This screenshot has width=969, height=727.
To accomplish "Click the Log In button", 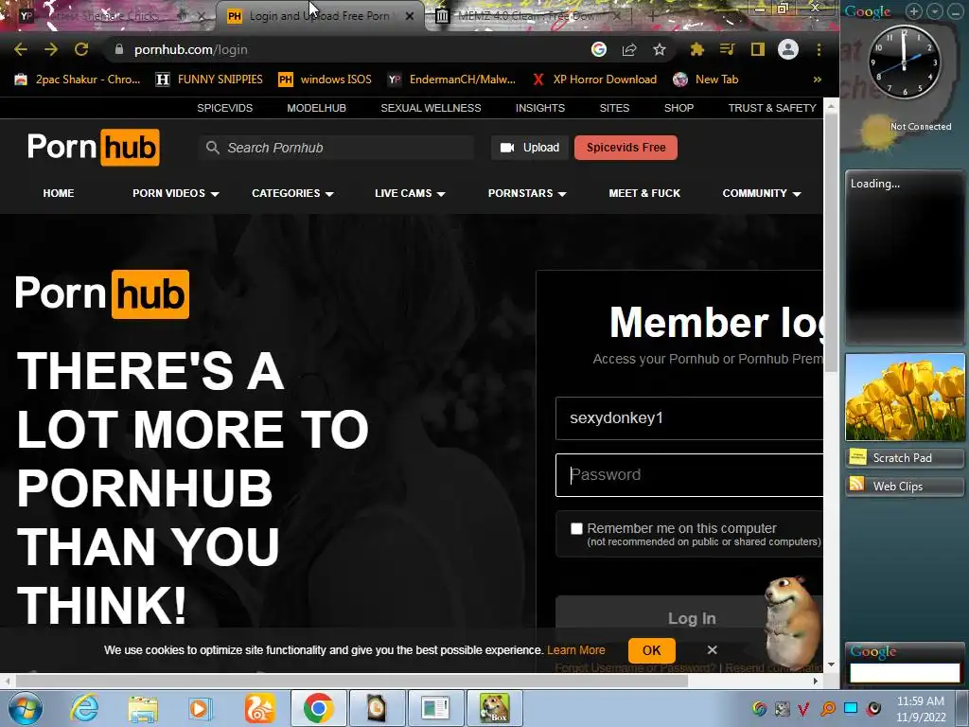I will pos(691,618).
